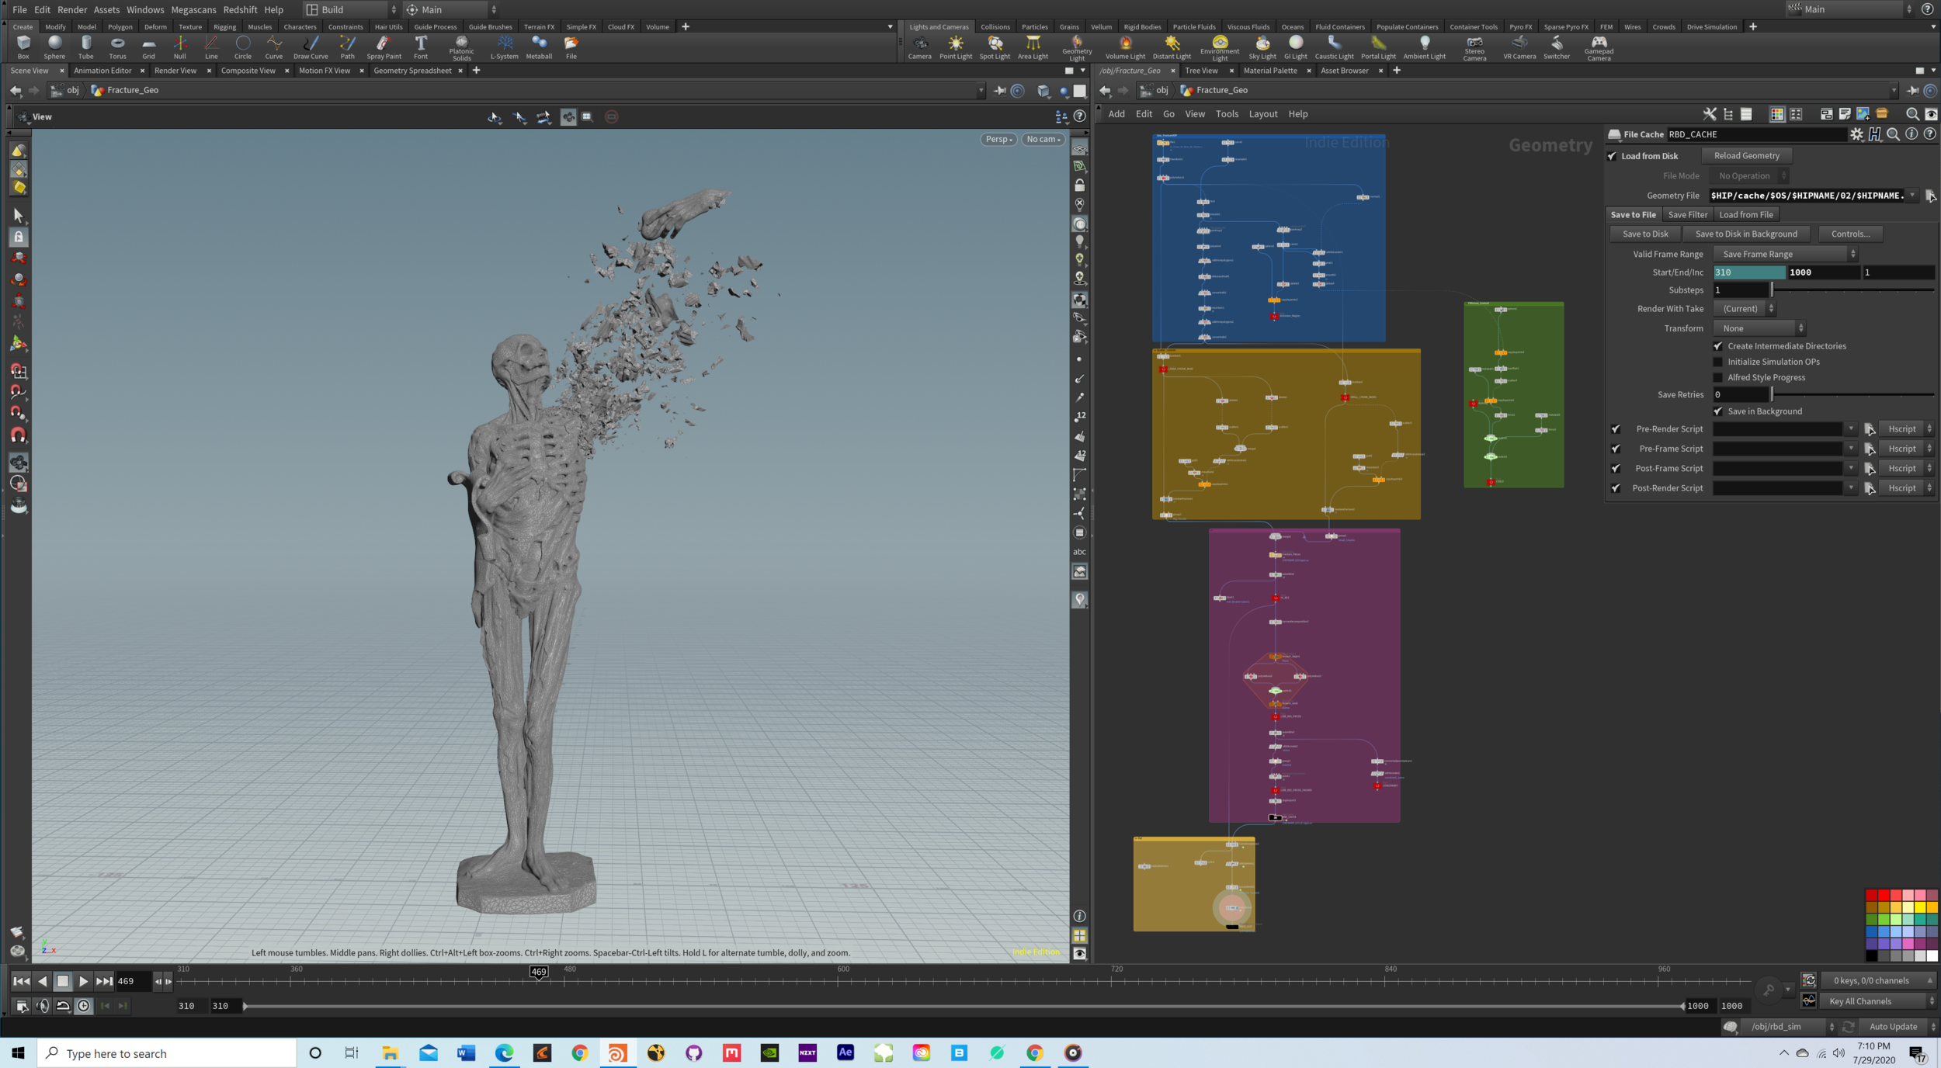
Task: Open Chrome from the Windows taskbar
Action: click(579, 1053)
